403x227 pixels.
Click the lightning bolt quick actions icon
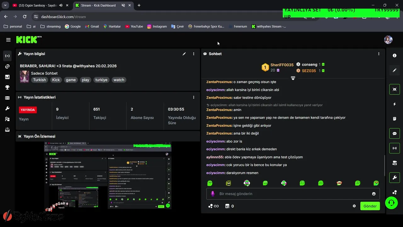pos(394,104)
